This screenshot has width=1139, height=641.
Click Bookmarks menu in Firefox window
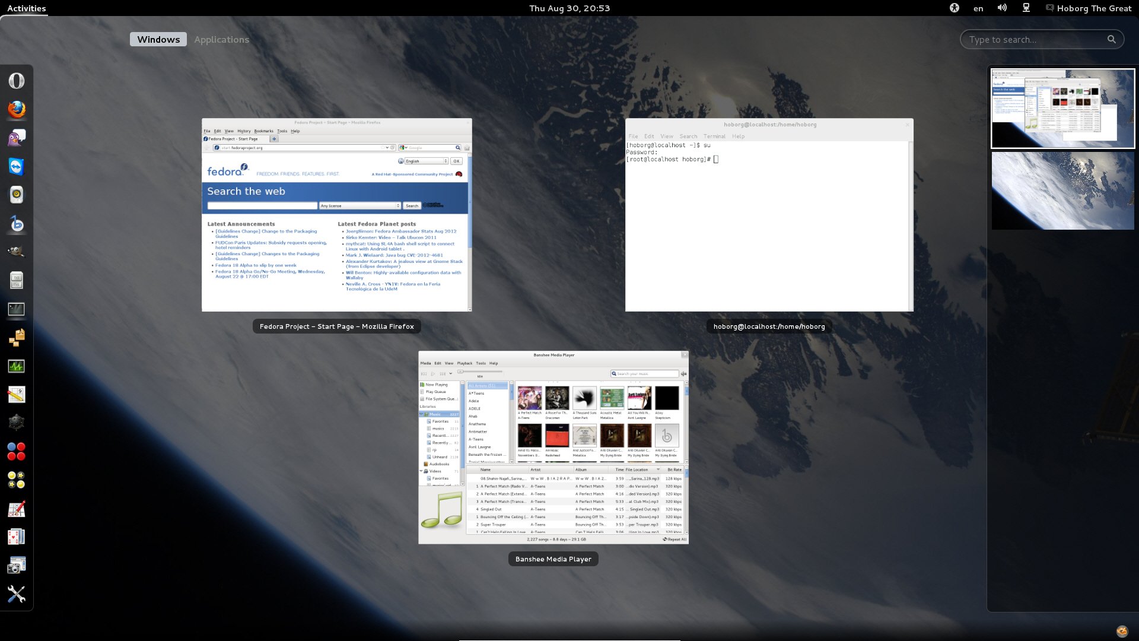click(264, 131)
